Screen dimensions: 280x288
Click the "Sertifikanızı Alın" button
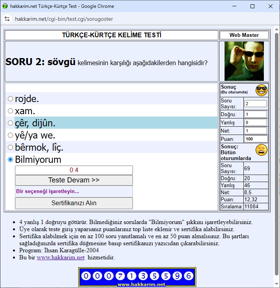pos(74,203)
